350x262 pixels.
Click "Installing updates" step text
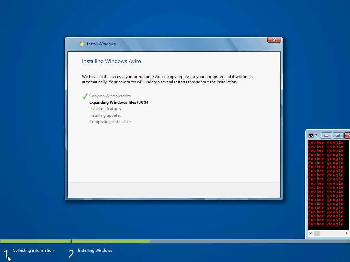pyautogui.click(x=105, y=115)
